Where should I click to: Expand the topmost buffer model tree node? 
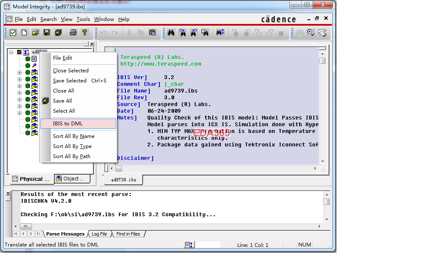19,72
